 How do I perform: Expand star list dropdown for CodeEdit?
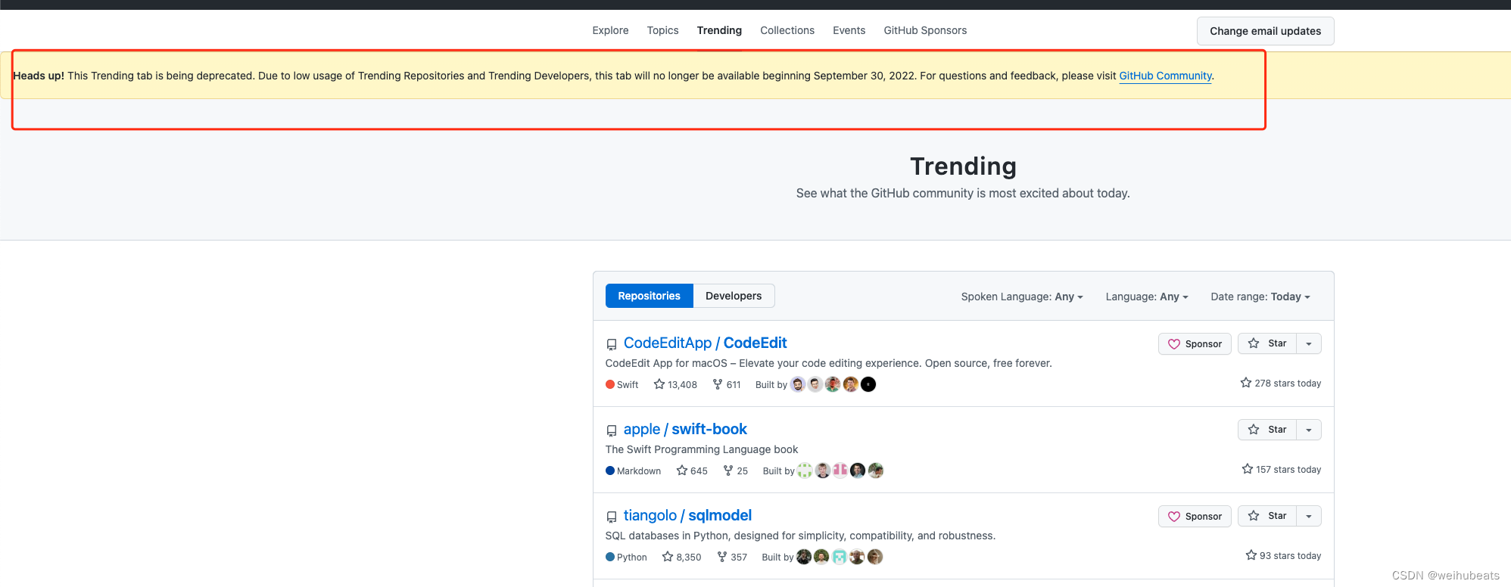[1309, 343]
